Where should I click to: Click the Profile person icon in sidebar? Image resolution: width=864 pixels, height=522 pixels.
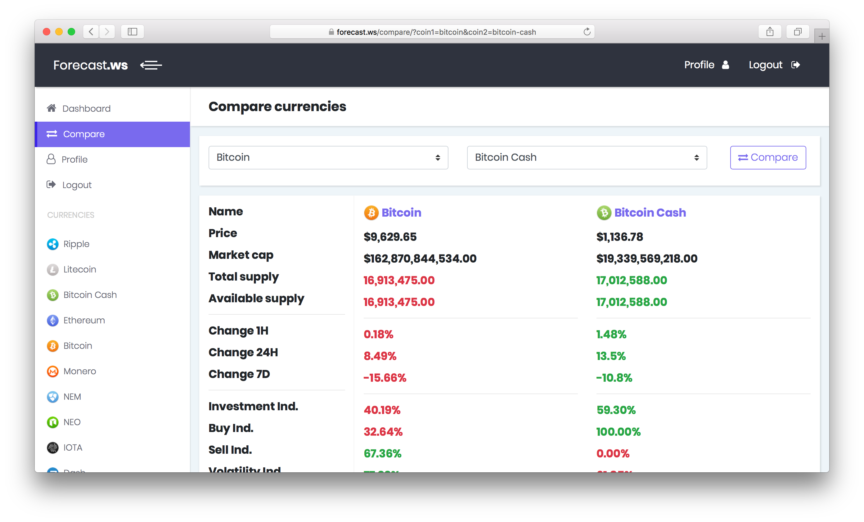click(x=51, y=159)
